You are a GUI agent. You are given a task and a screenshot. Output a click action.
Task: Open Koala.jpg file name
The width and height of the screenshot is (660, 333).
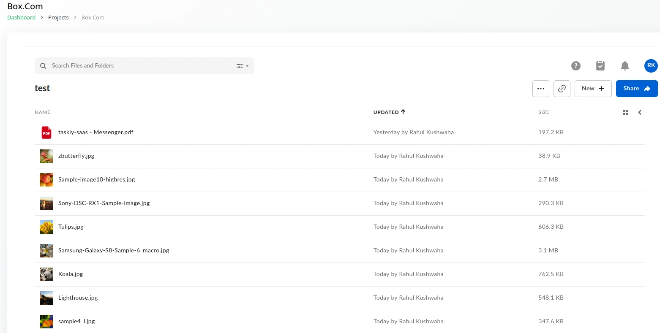click(71, 274)
